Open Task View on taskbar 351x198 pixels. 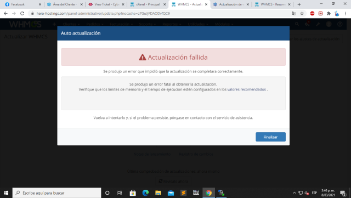120,193
